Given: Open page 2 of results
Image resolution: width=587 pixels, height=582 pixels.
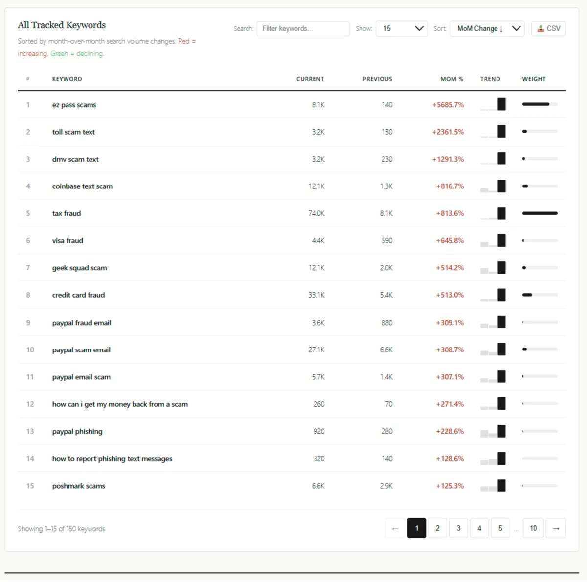Looking at the screenshot, I should (x=437, y=528).
